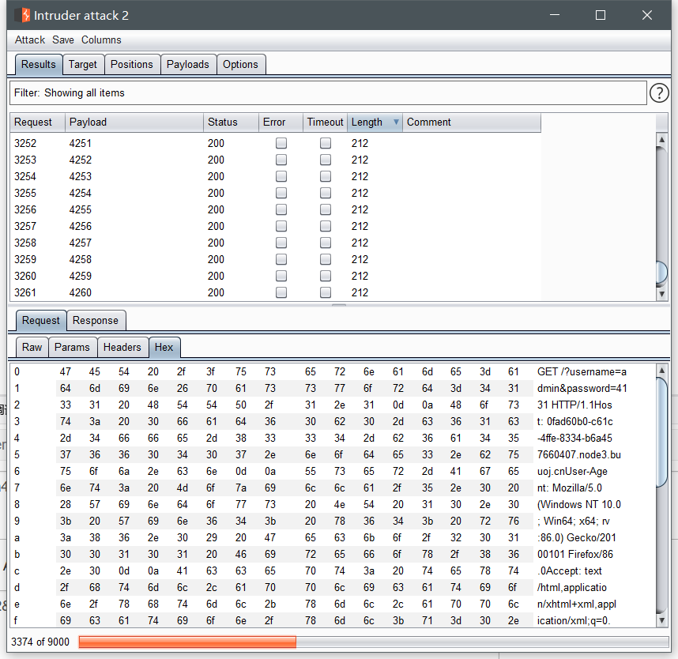Switch to the Response tab
Screen dimensions: 678x659
pyautogui.click(x=96, y=321)
